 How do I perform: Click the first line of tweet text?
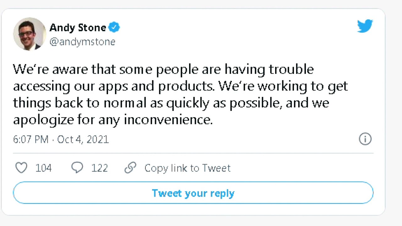163,69
